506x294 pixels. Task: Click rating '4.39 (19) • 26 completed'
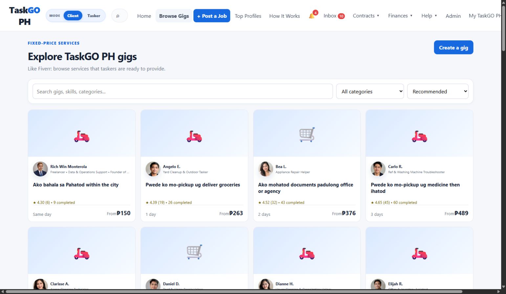coord(169,202)
